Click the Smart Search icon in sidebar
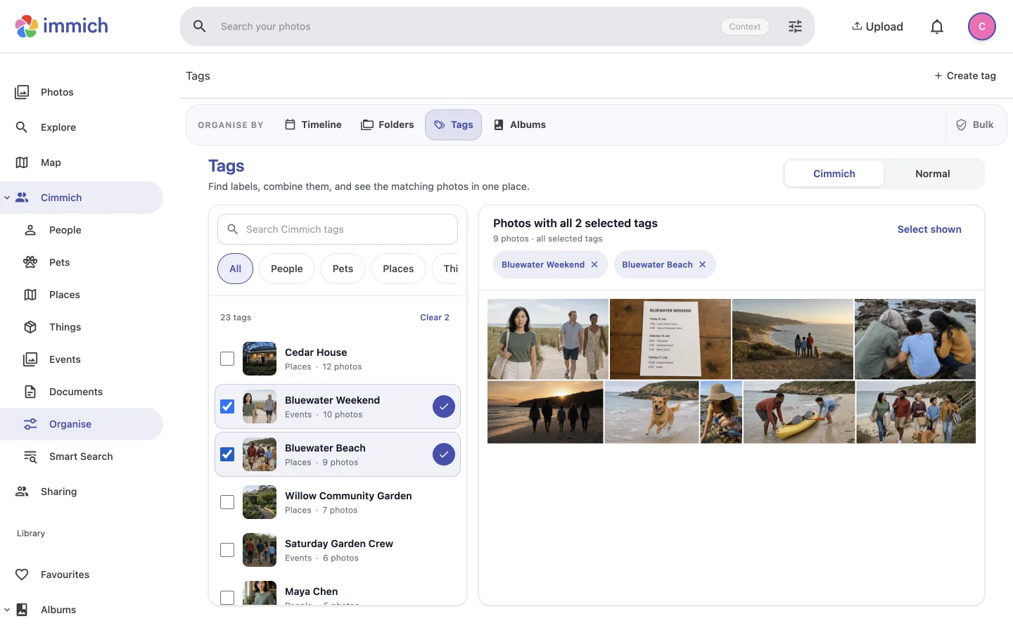This screenshot has width=1013, height=628. (x=30, y=456)
